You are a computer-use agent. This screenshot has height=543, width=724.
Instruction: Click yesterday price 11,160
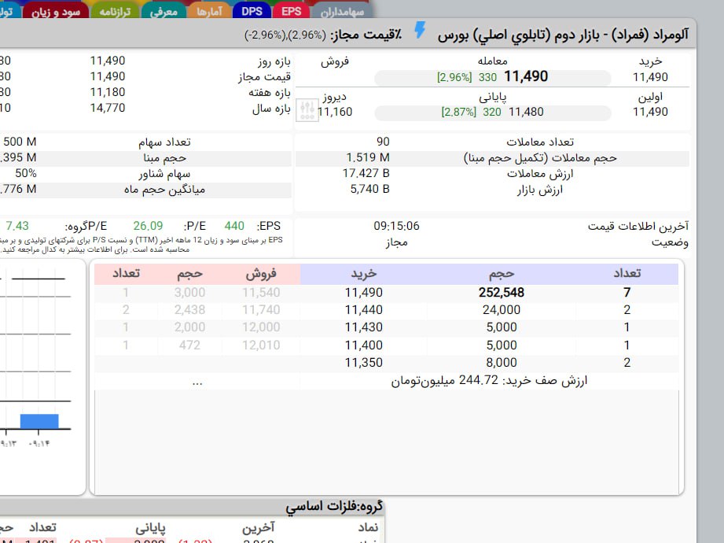click(335, 112)
